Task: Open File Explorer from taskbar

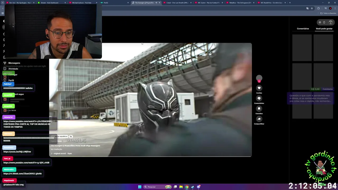Action: tap(181, 187)
